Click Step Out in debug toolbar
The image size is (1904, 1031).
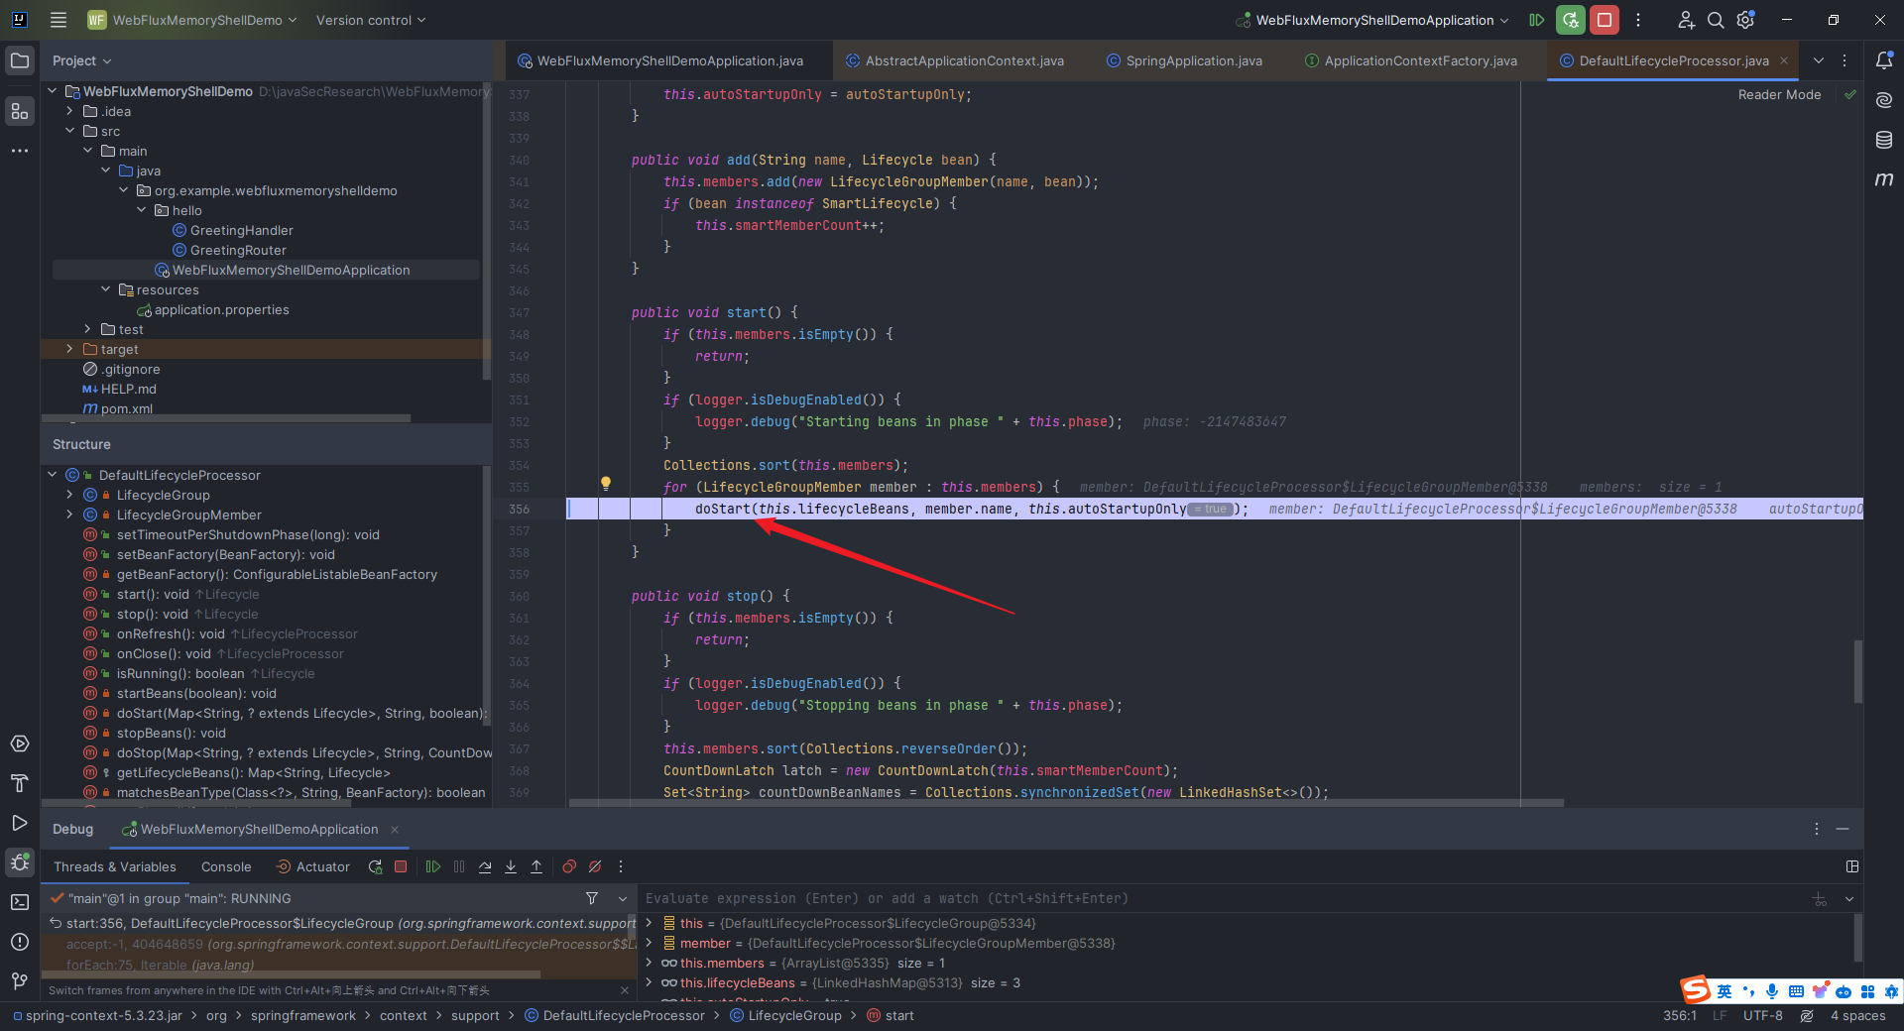coord(536,866)
